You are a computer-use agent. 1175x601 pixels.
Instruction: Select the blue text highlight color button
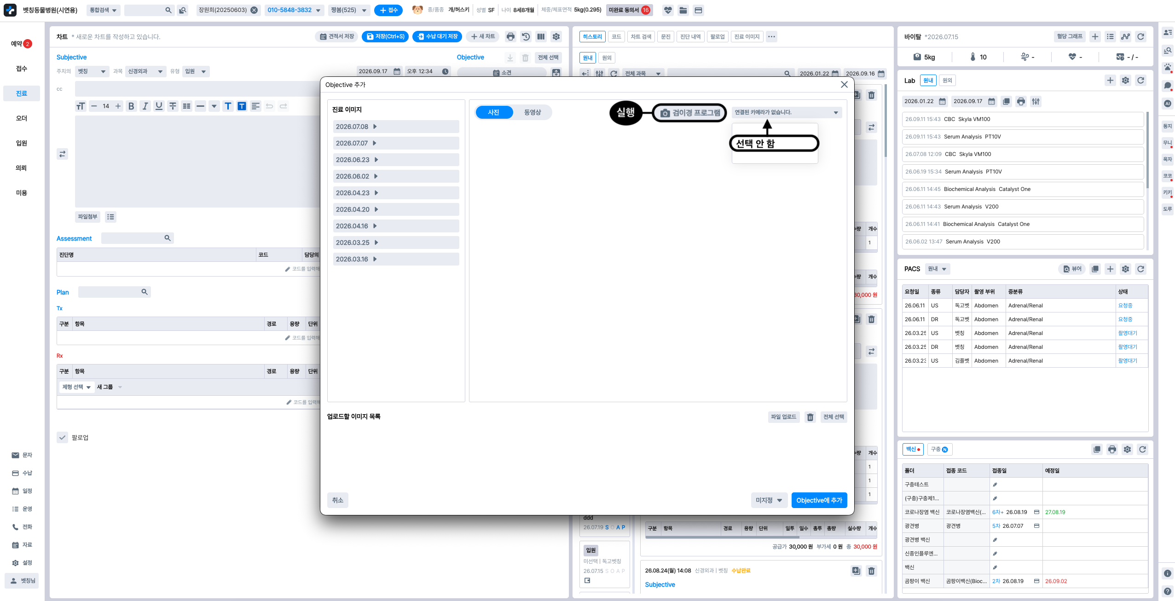point(242,106)
